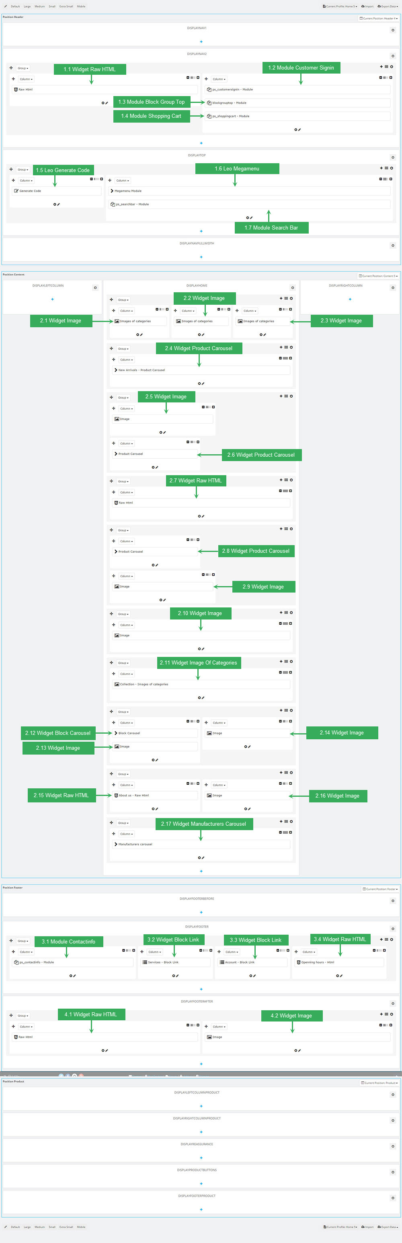Click move handle beside the DISPLAYNAV2 Group
Image resolution: width=402 pixels, height=1243 pixels.
coord(11,68)
